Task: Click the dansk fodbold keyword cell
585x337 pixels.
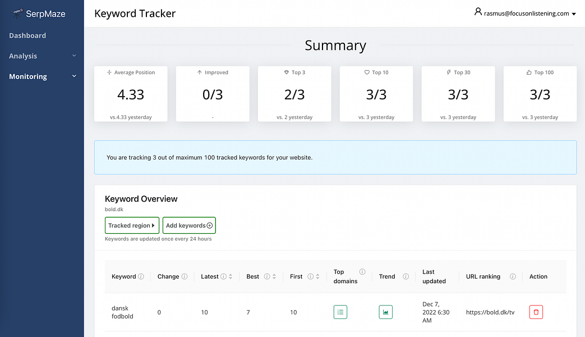Action: [x=122, y=312]
